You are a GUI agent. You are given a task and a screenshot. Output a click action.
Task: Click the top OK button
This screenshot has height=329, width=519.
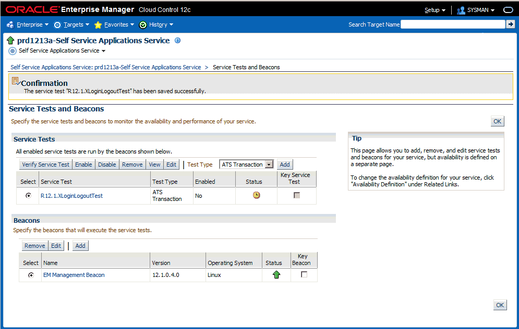point(497,121)
